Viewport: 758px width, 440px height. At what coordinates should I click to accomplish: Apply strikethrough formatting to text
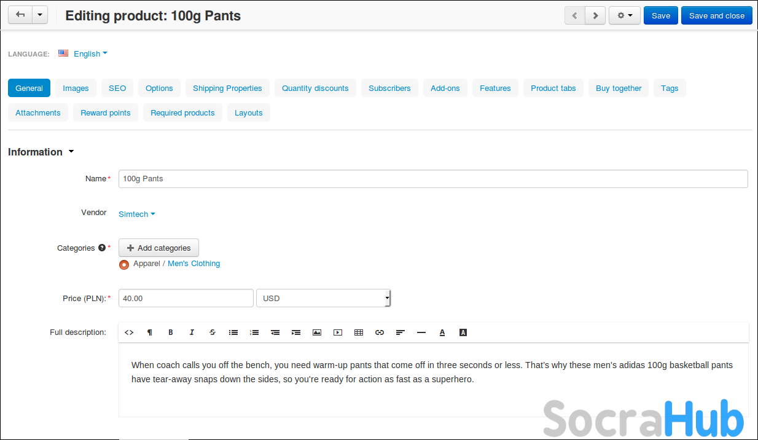pos(213,332)
